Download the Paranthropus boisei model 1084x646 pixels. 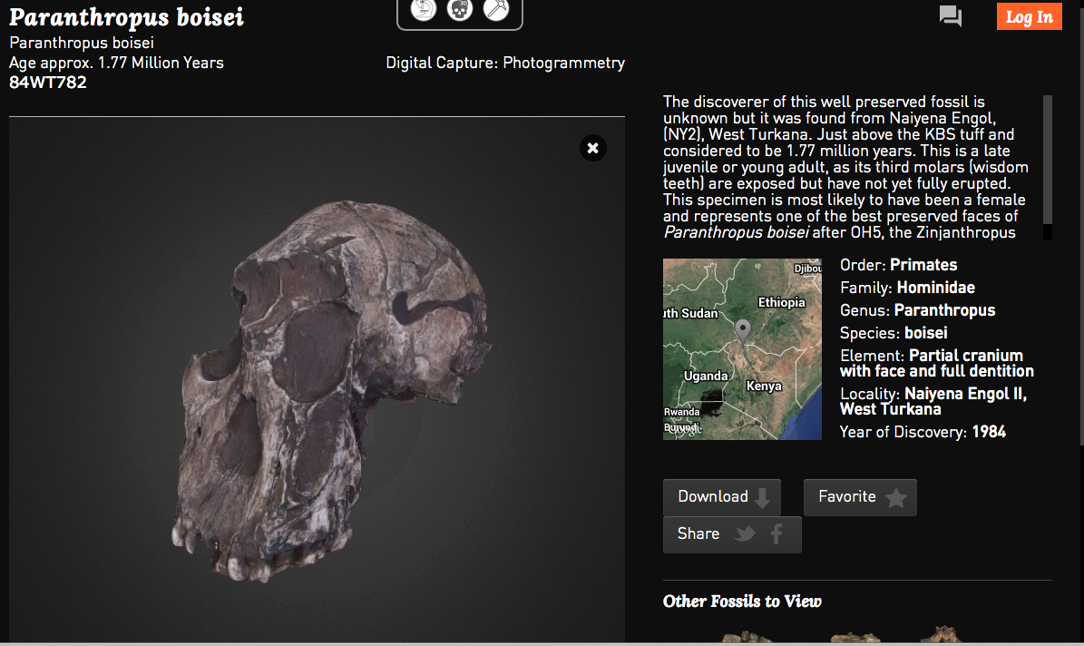721,497
